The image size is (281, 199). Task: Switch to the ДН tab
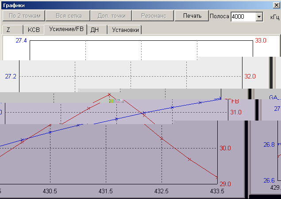click(x=95, y=30)
